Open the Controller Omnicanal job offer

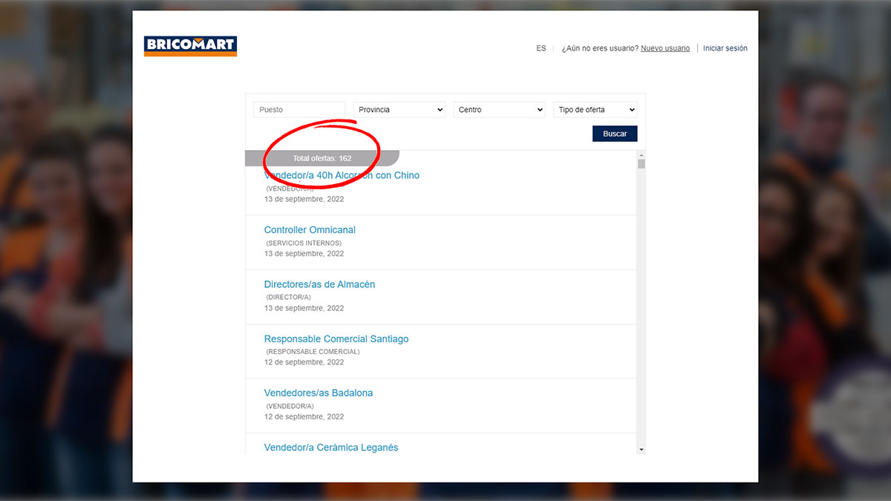[310, 230]
